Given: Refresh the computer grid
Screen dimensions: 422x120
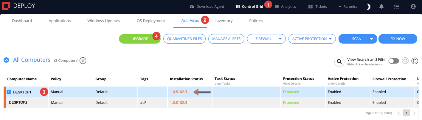Looking at the screenshot, I should point(405,61).
